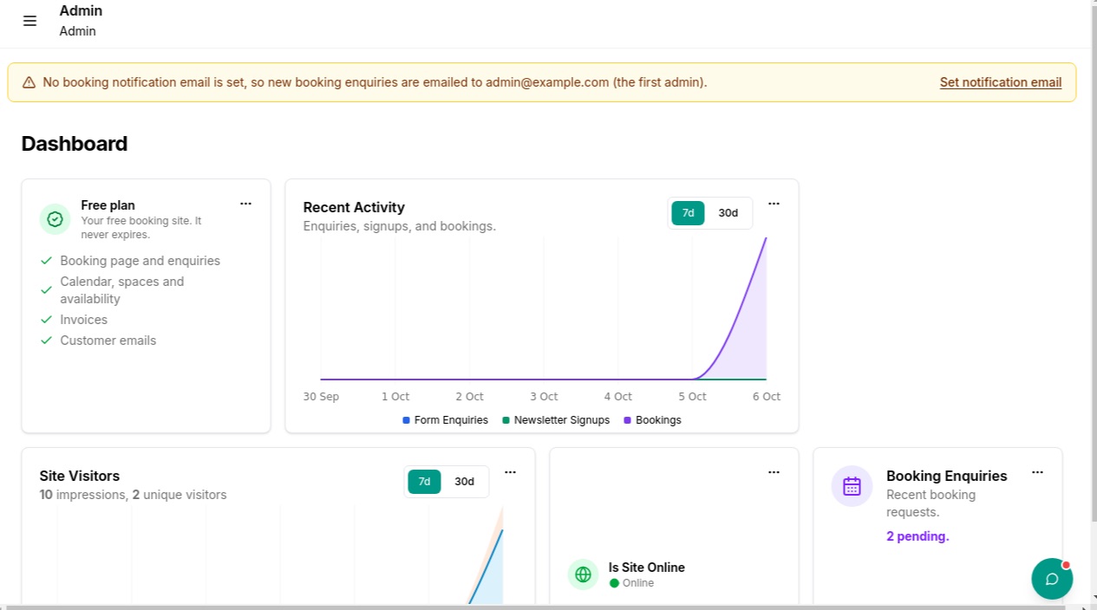Image resolution: width=1097 pixels, height=610 pixels.
Task: Toggle Bookings legend item
Action: 652,420
